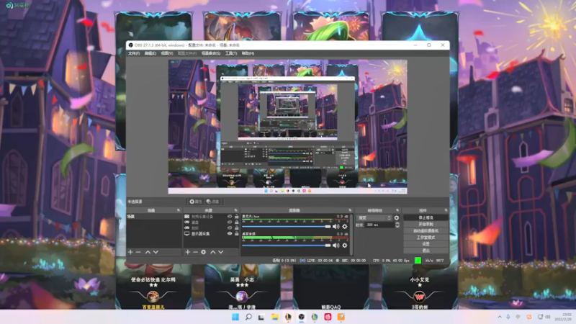Add a new scene with the plus icon
Image resolution: width=576 pixels, height=324 pixels.
click(130, 252)
